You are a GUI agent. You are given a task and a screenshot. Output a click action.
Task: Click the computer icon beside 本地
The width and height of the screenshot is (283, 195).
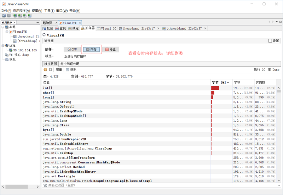7,27
